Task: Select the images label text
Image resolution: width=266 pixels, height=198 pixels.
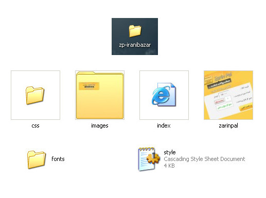Action: [x=100, y=125]
